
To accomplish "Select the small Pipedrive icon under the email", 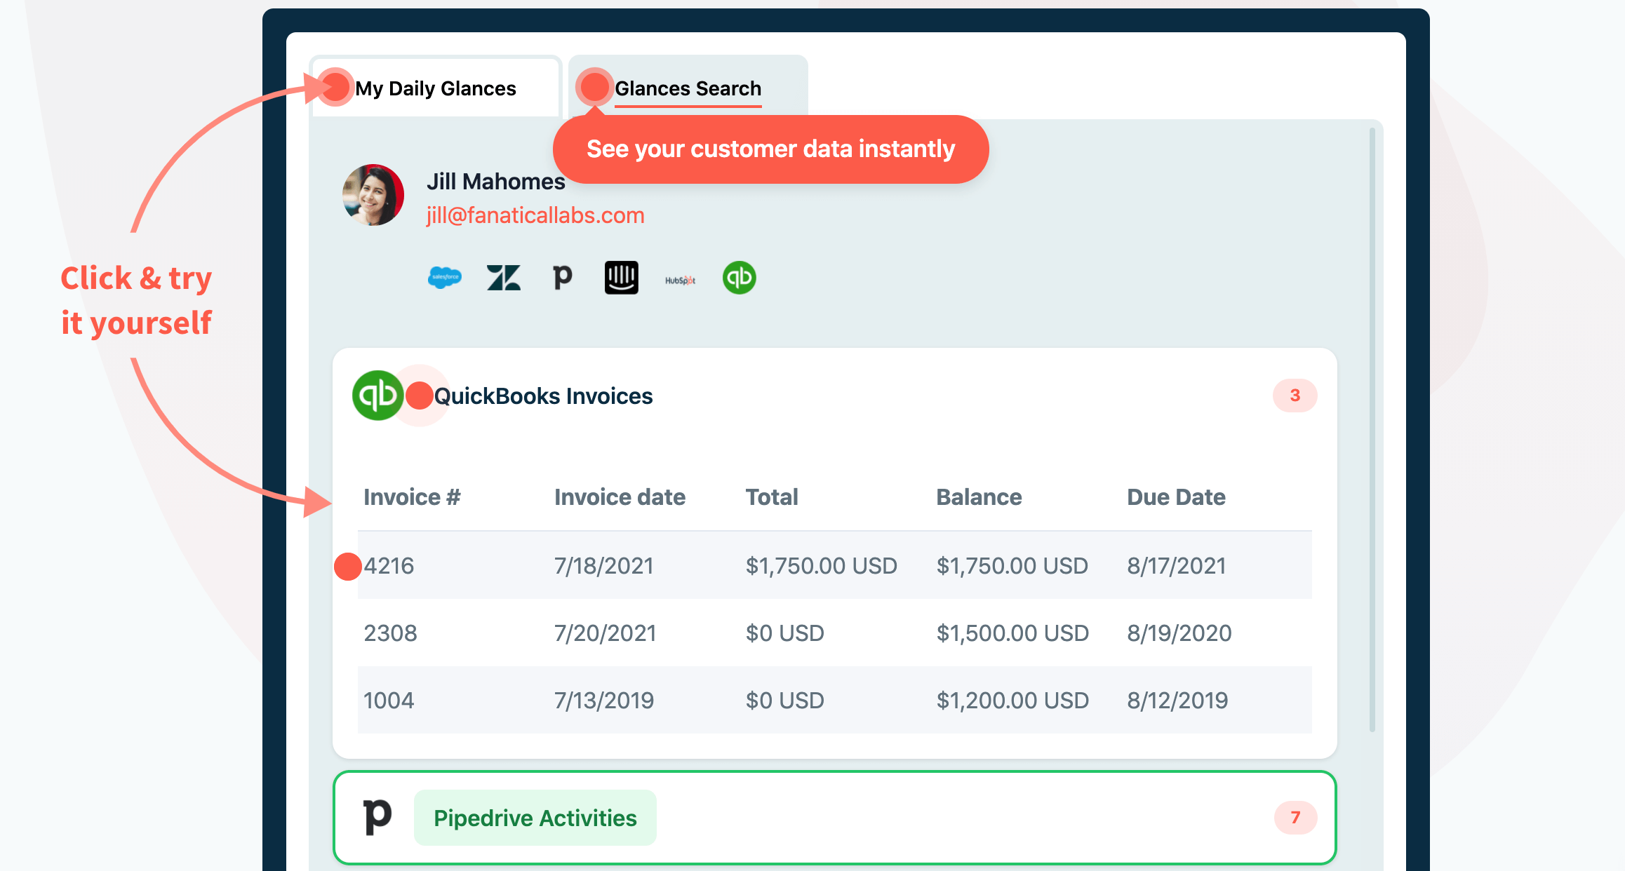I will tap(562, 278).
